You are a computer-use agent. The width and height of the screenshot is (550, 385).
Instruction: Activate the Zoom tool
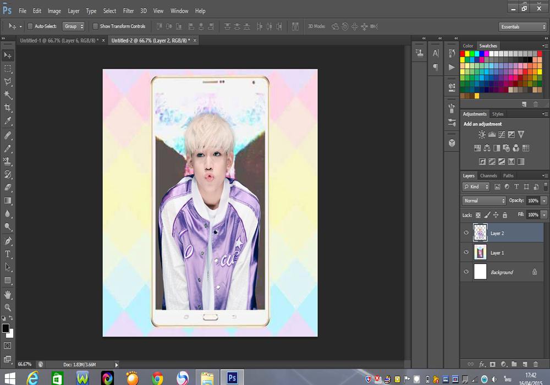pos(8,307)
